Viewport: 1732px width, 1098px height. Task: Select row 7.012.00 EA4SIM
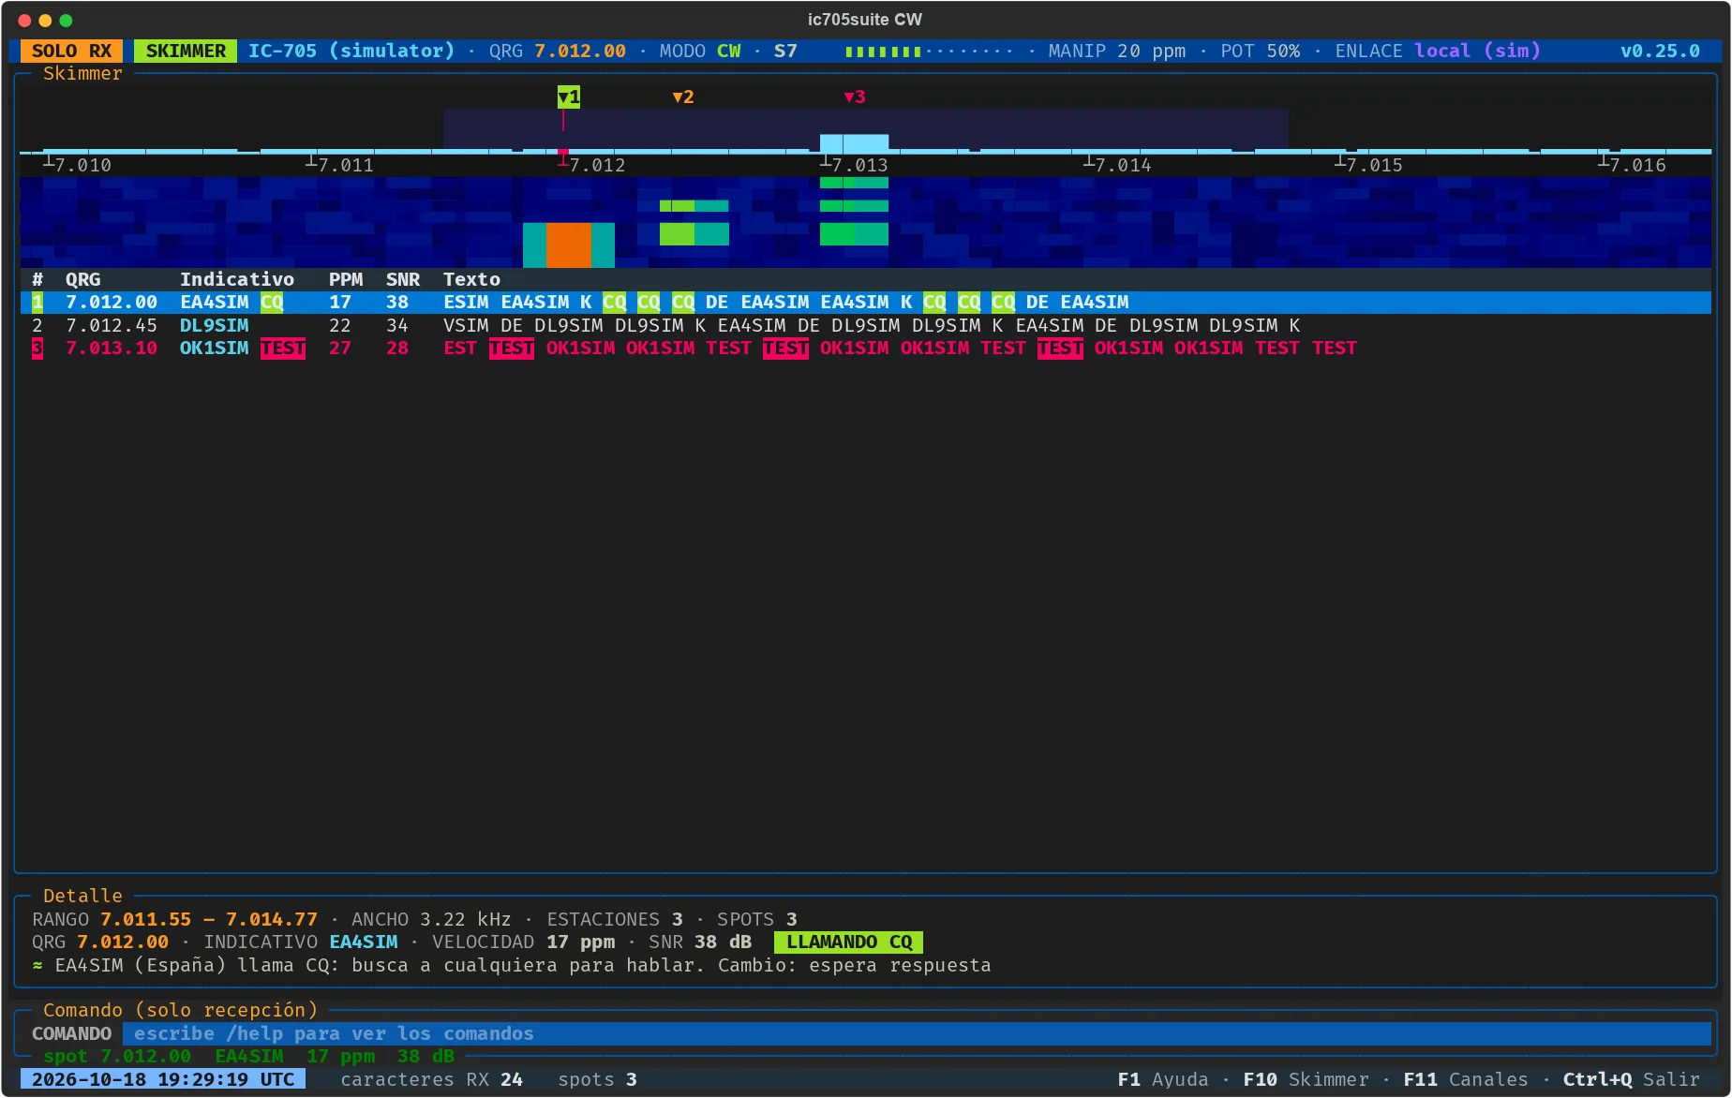pyautogui.click(x=866, y=302)
